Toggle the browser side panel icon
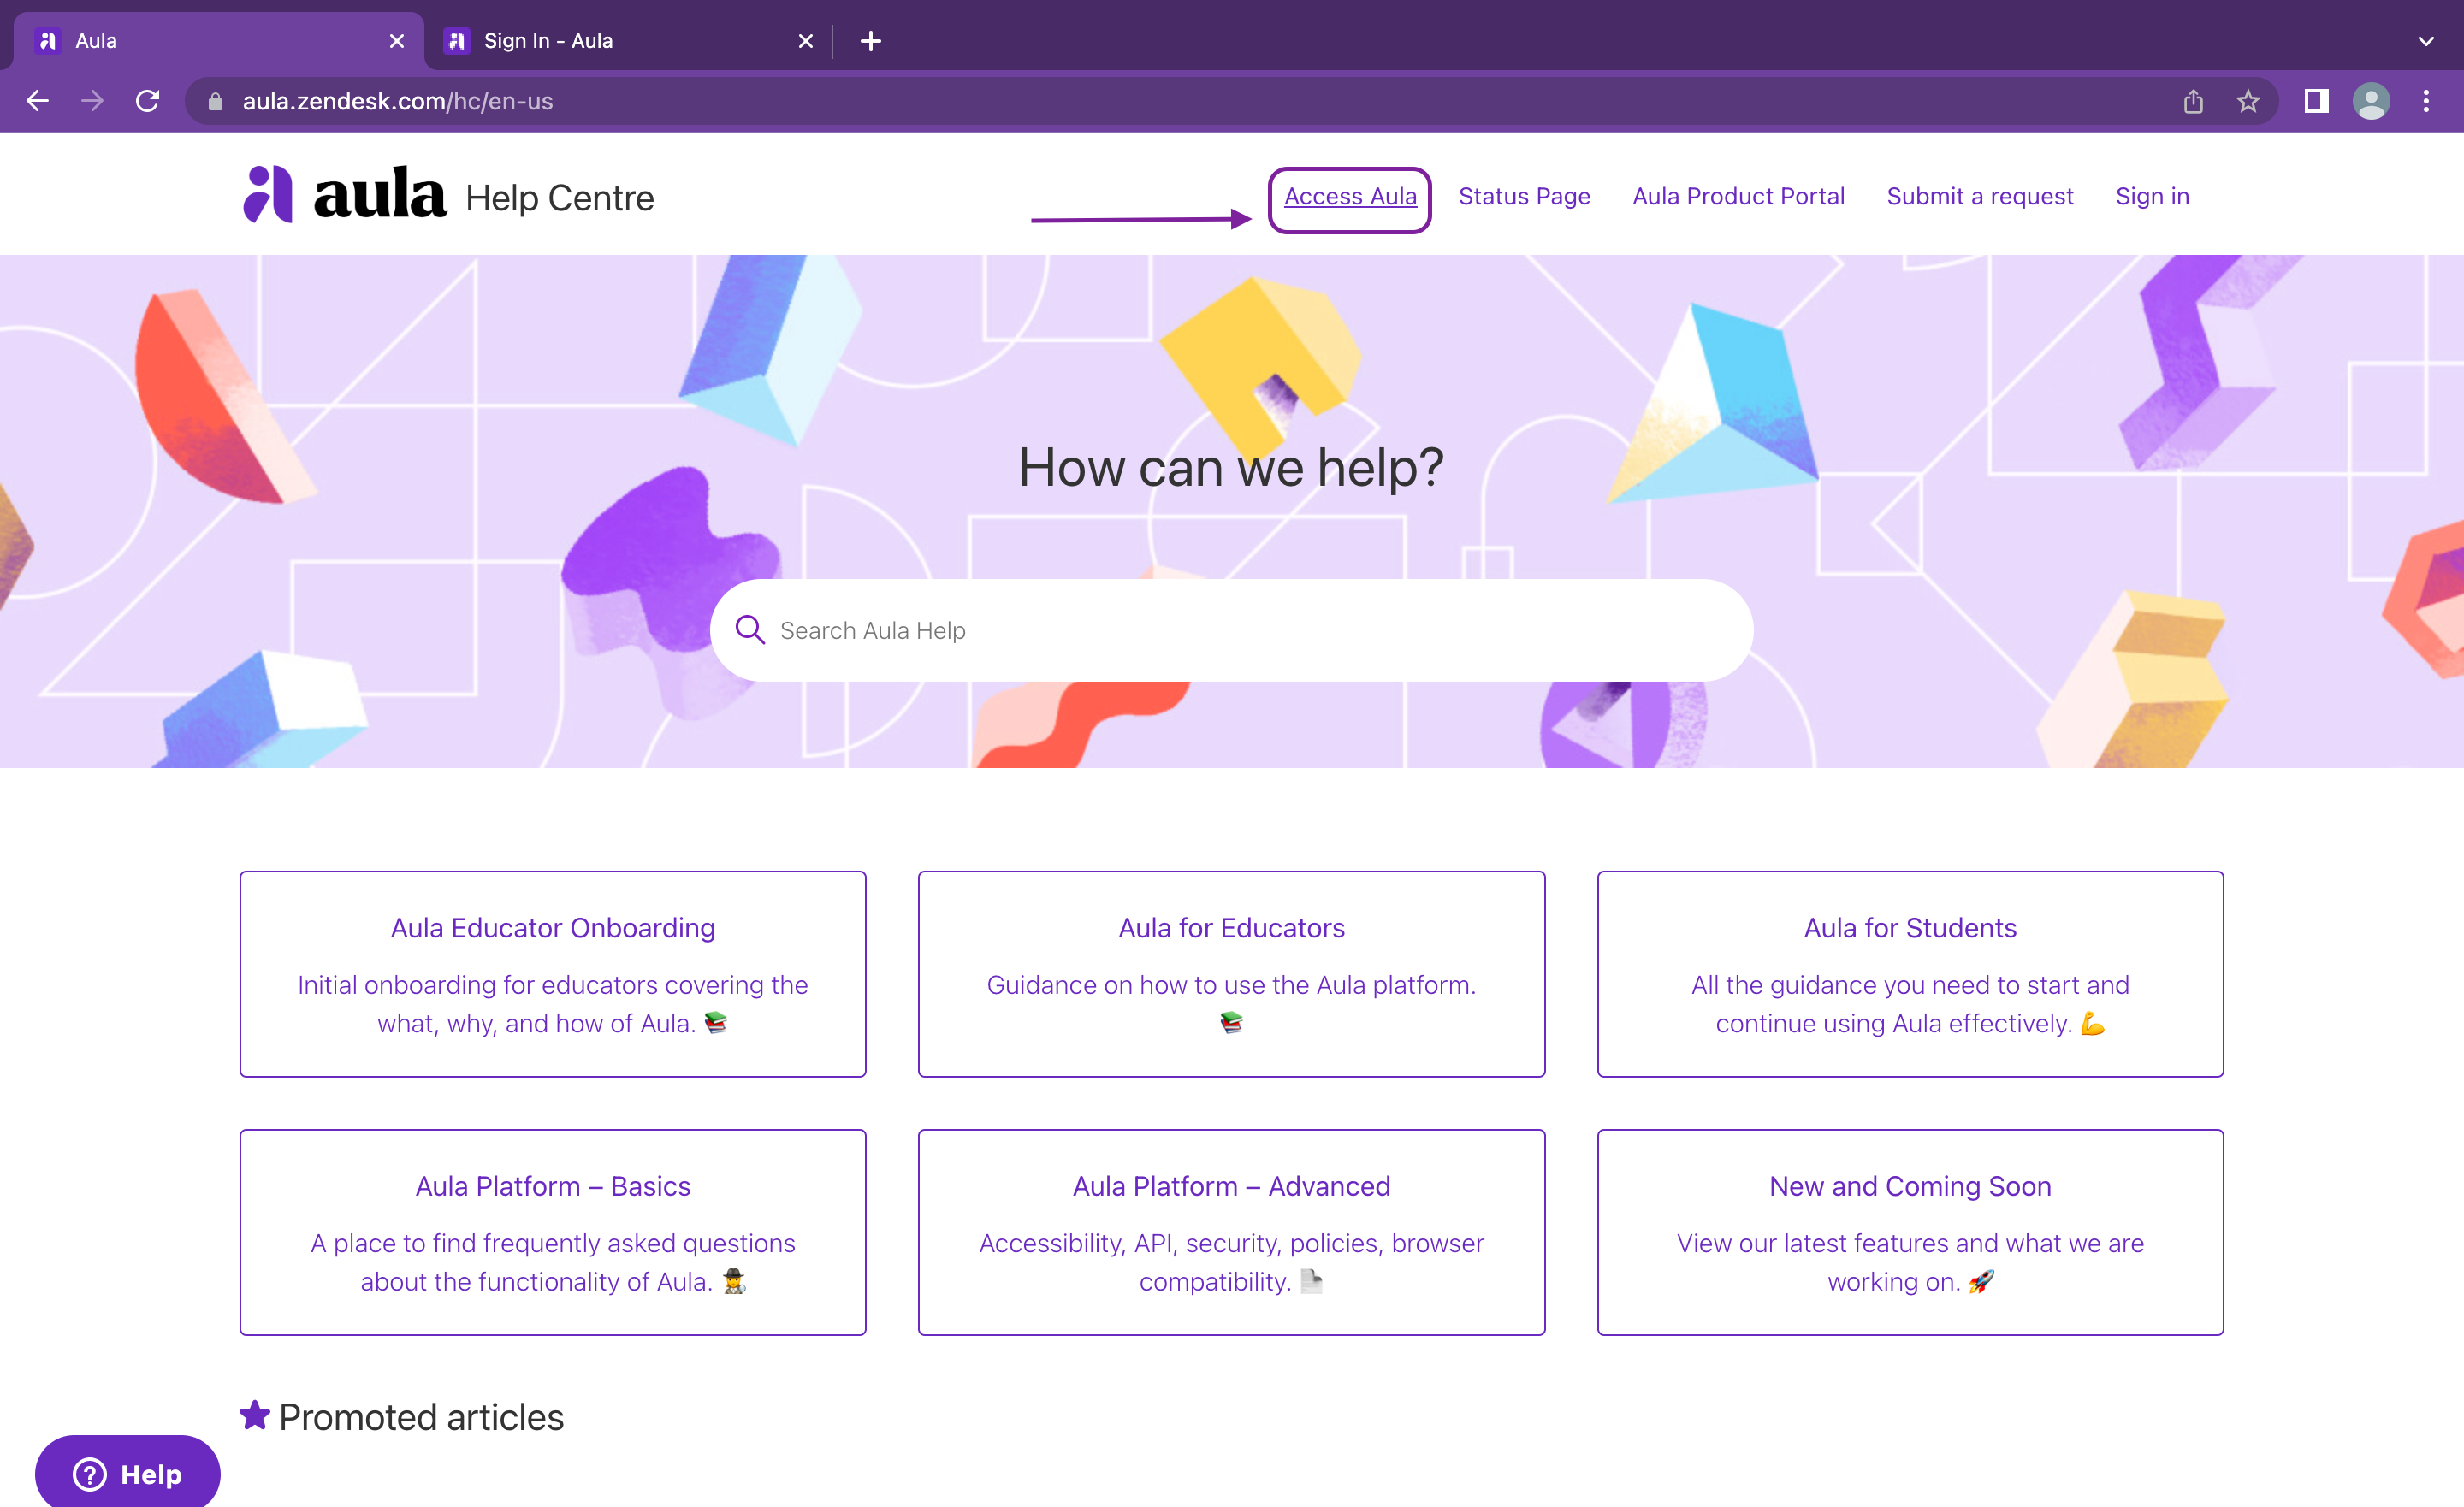Image resolution: width=2464 pixels, height=1507 pixels. point(2316,101)
